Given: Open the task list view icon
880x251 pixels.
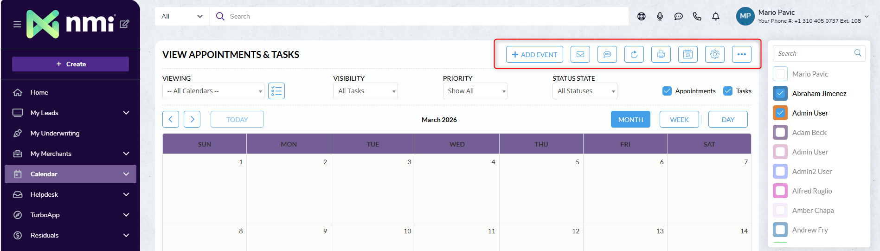Looking at the screenshot, I should pos(276,91).
